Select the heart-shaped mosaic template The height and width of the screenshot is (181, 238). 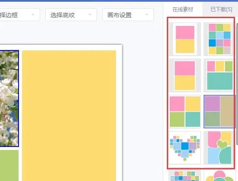(185, 148)
